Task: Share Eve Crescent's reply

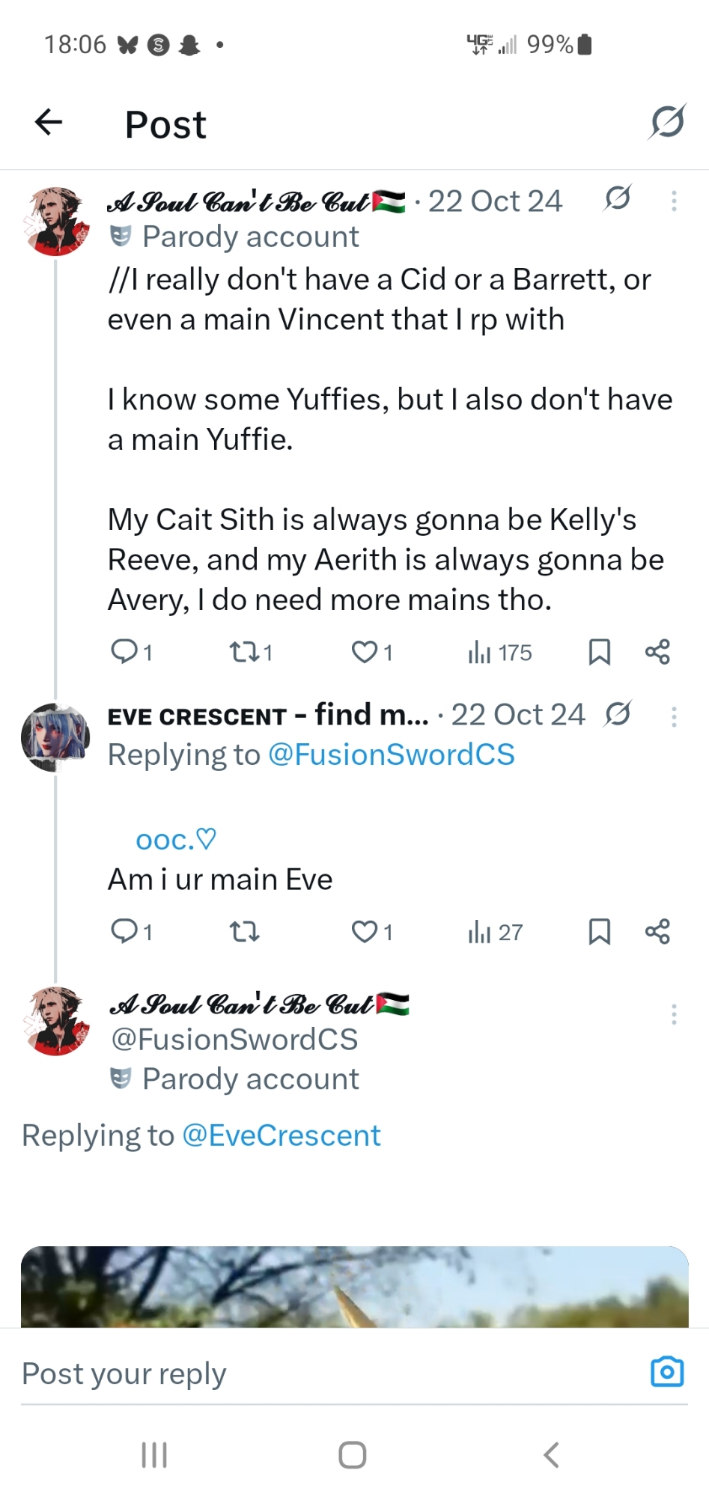Action: [x=657, y=932]
